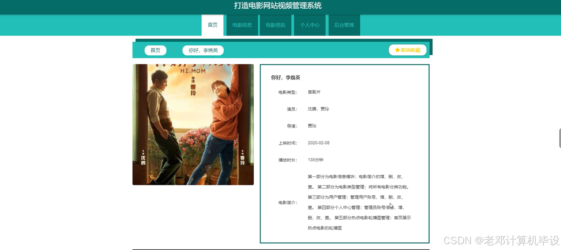Click the synopsis last line 热点电影的轮播图

click(325, 228)
